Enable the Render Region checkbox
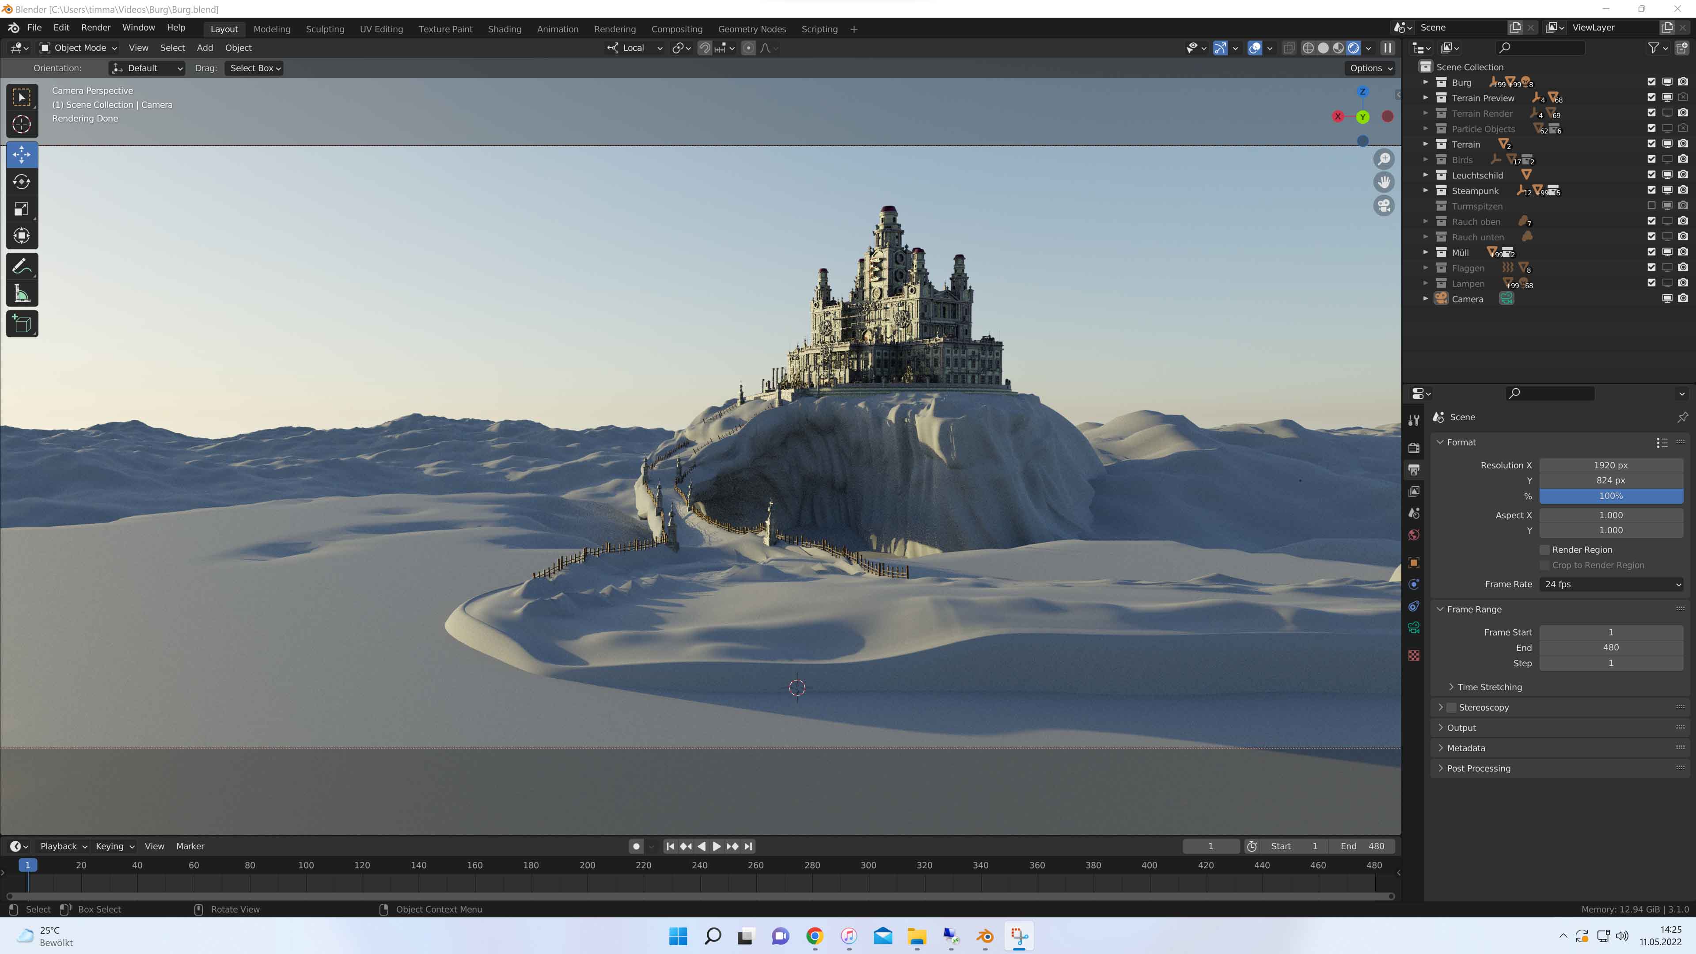This screenshot has height=954, width=1696. (1544, 550)
